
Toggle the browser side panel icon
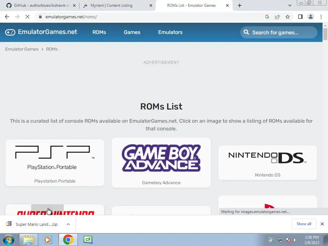[300, 17]
